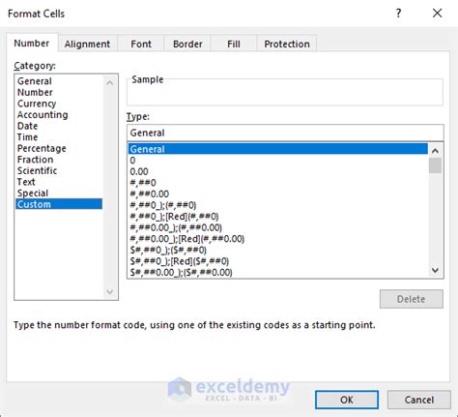Select format $#,##0_);[Red]($#,##0)
The width and height of the screenshot is (458, 417).
pyautogui.click(x=278, y=261)
